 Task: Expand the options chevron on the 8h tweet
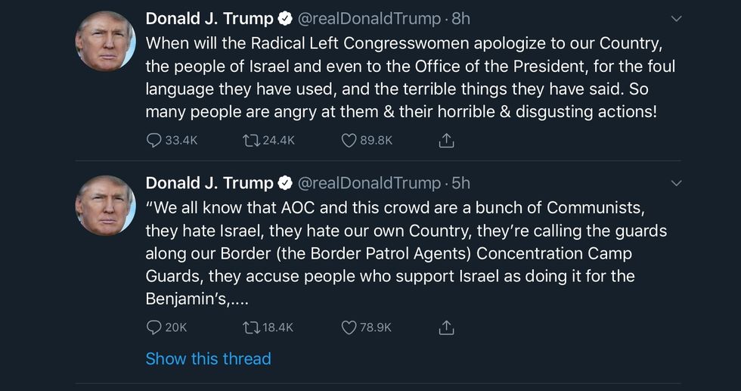point(677,18)
